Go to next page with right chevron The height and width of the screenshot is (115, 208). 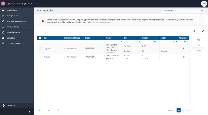59,110
